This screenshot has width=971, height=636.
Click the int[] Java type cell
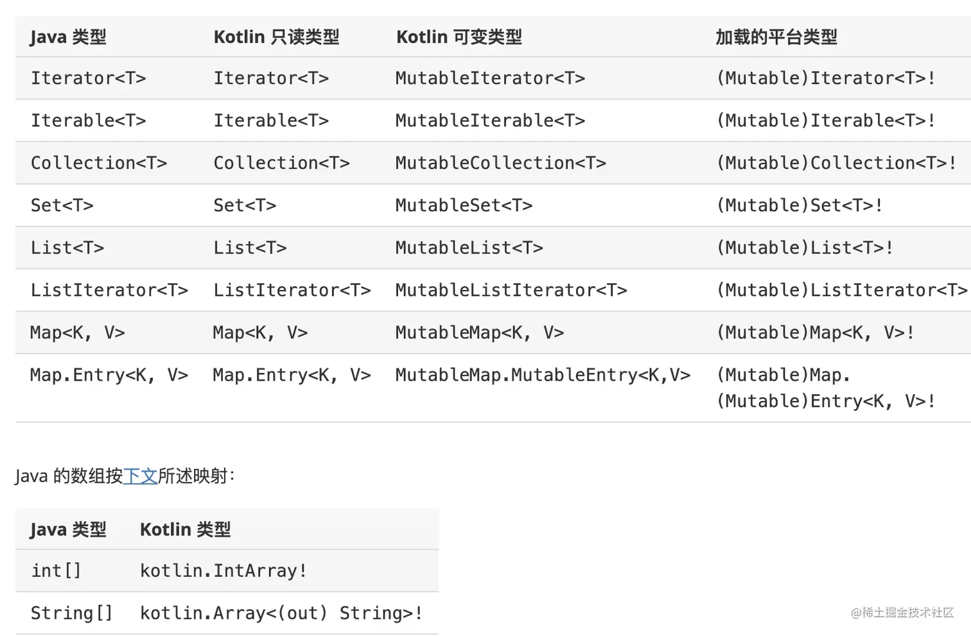click(x=57, y=571)
